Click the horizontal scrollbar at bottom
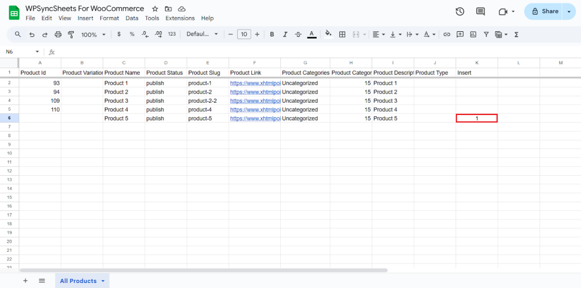This screenshot has width=581, height=288. pyautogui.click(x=204, y=270)
